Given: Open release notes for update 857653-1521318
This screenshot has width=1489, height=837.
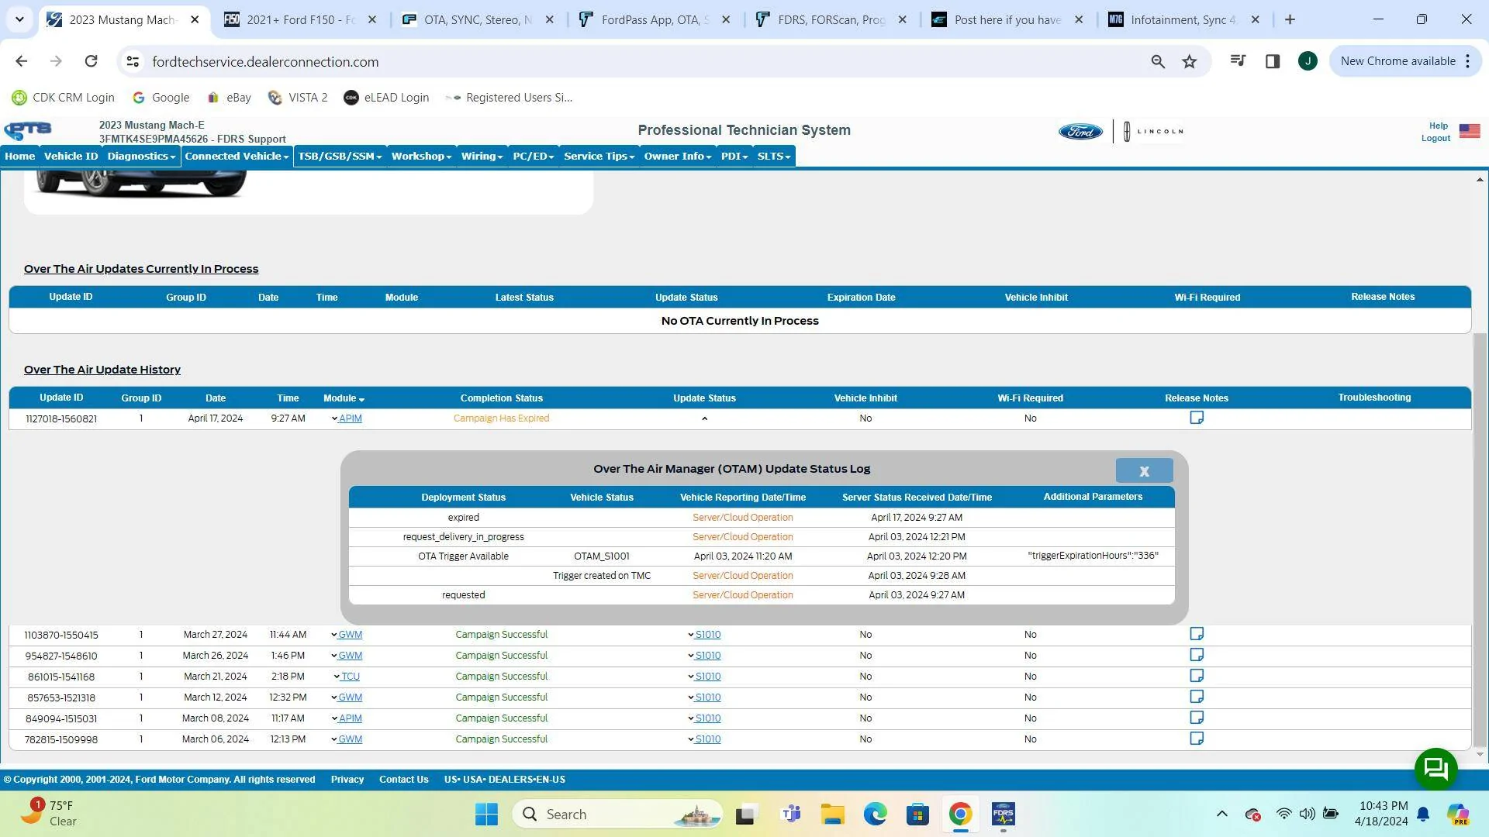Looking at the screenshot, I should [x=1197, y=697].
